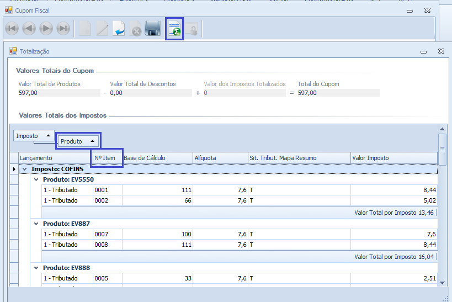
Task: Click the first record navigation button
Action: 12,29
